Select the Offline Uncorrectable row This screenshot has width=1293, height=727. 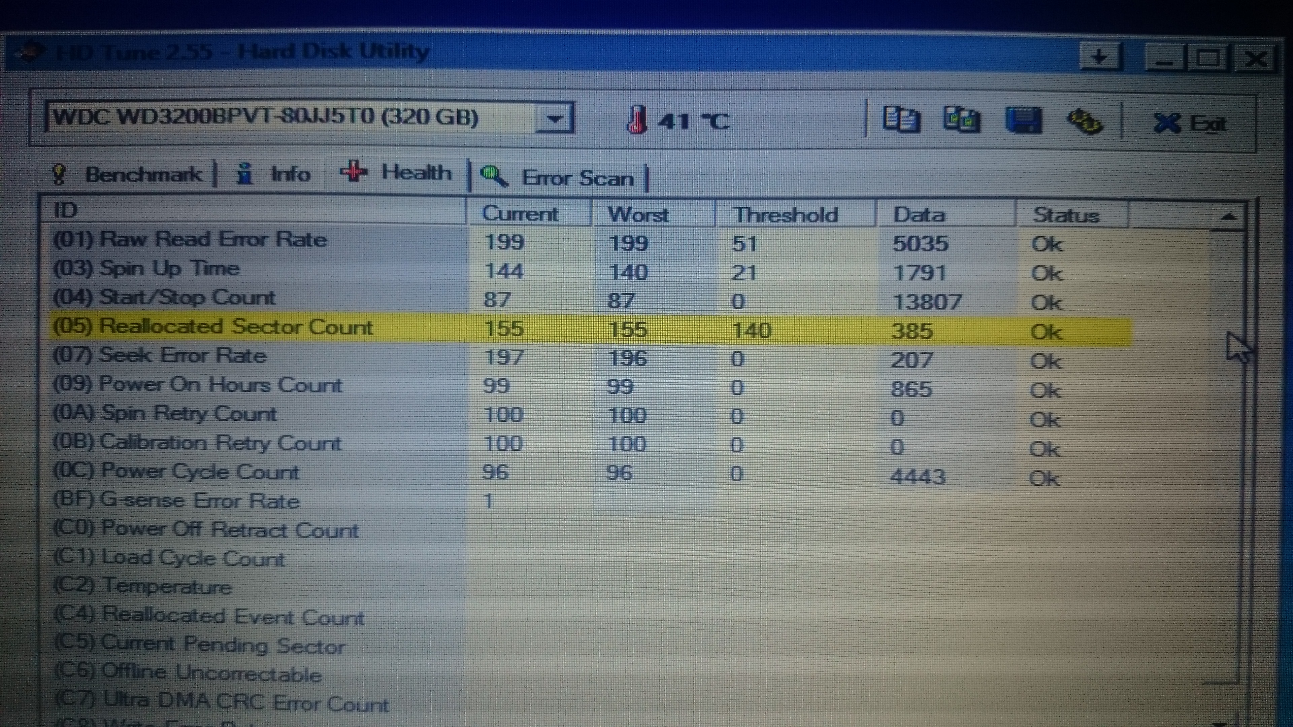pos(591,674)
